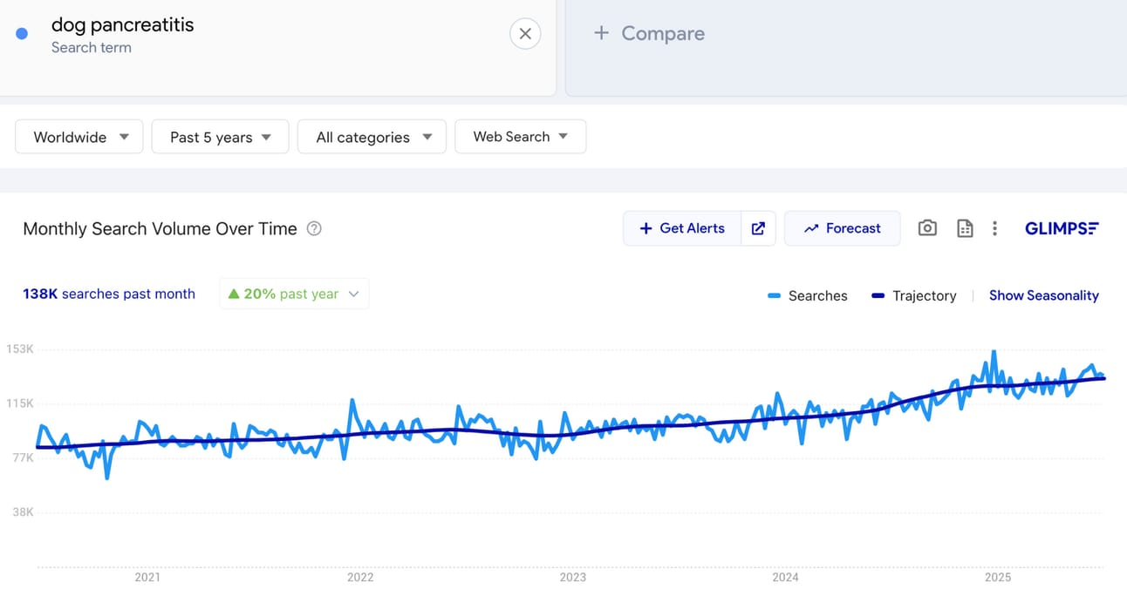
Task: Expand the Past 5 years dropdown
Action: [220, 137]
